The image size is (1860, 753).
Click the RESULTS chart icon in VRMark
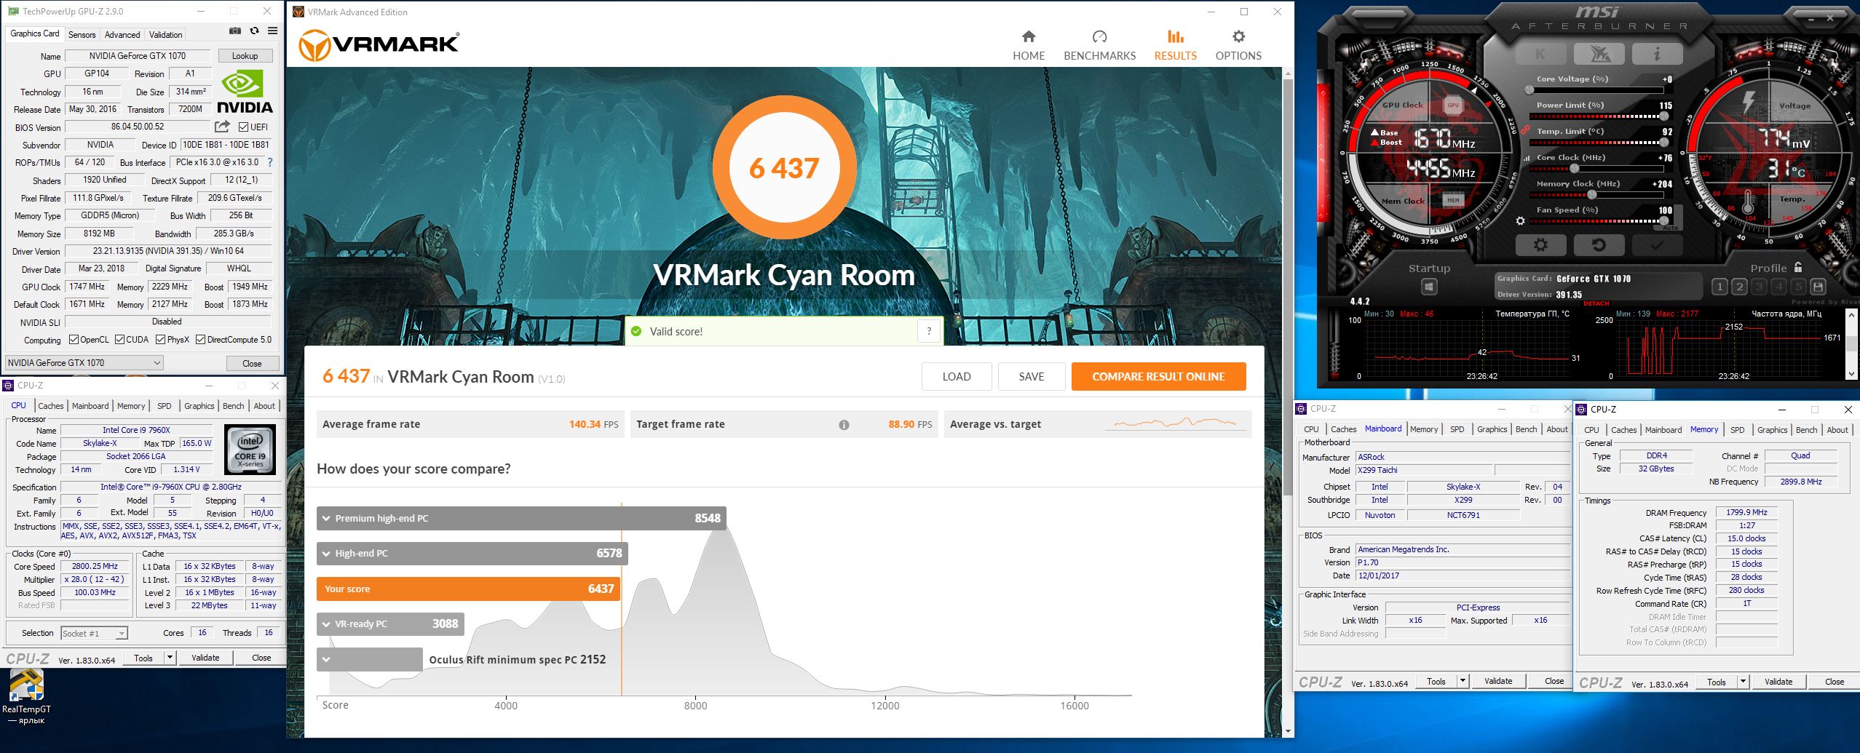[x=1175, y=36]
